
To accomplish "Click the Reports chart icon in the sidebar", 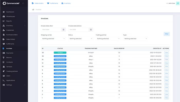I will (4, 21).
